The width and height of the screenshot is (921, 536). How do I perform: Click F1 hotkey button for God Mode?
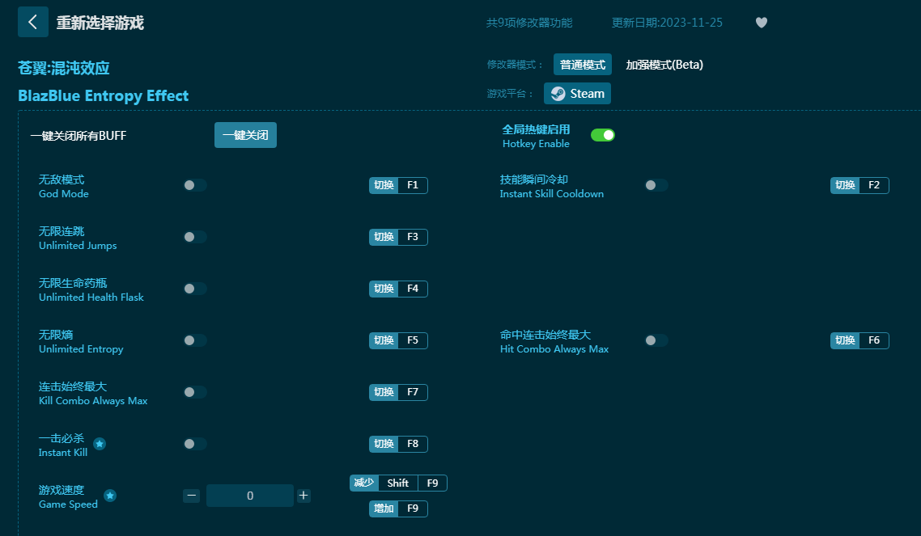point(398,185)
